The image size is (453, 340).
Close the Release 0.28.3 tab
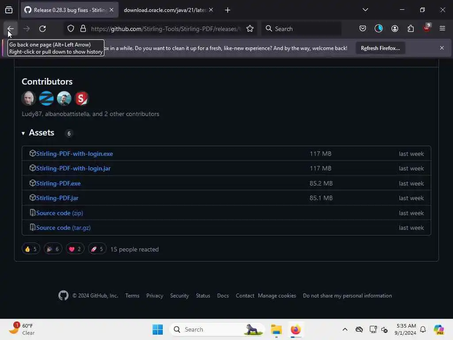click(111, 10)
